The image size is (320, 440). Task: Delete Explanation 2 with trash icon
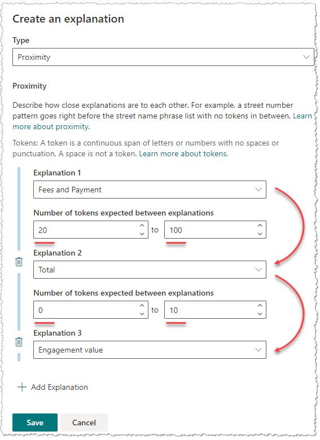[19, 262]
